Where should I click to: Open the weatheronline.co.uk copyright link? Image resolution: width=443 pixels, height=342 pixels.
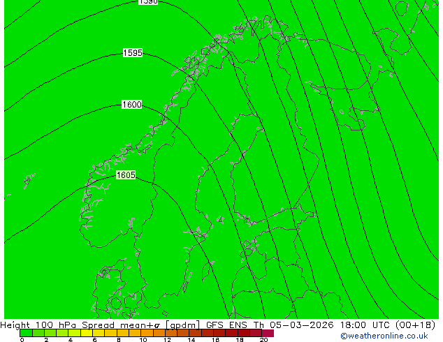pos(384,336)
